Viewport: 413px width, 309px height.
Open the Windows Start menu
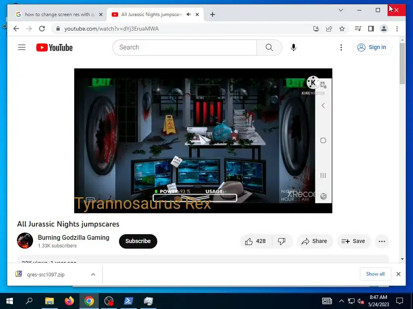[x=10, y=301]
